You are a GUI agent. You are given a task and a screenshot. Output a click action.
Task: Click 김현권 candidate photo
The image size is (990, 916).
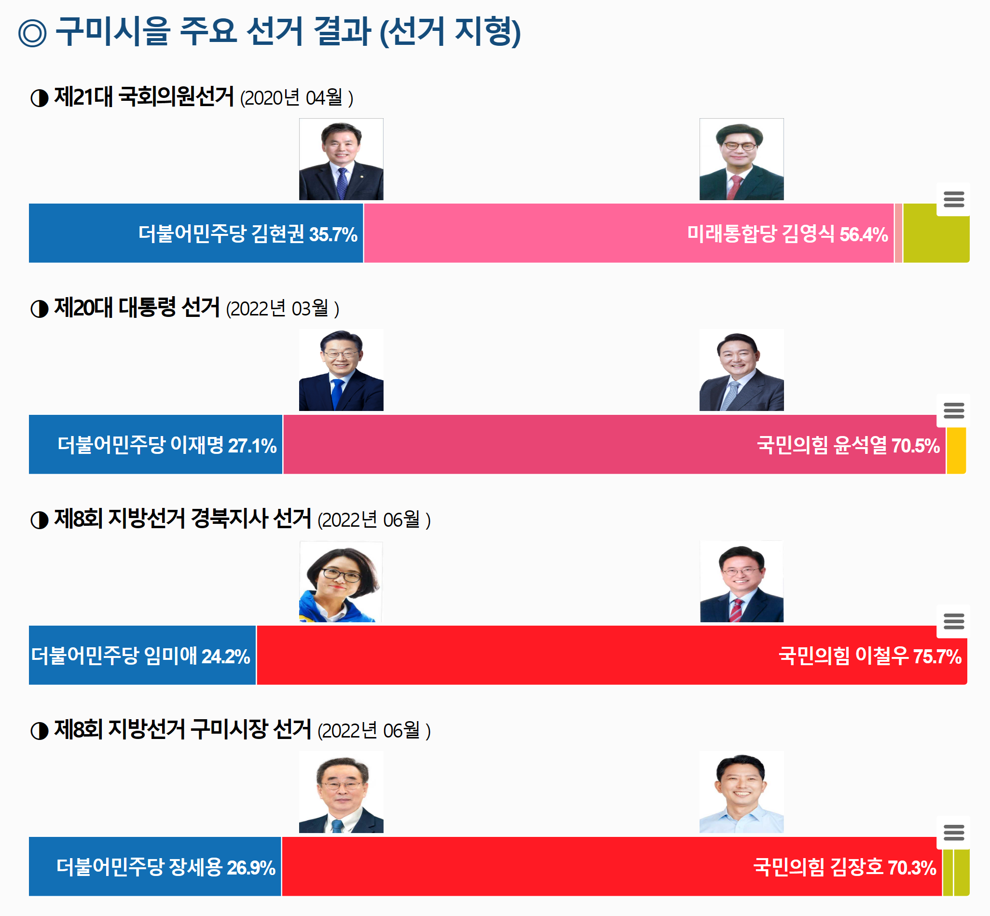click(341, 159)
